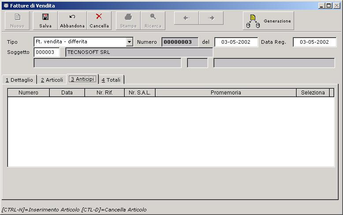Click the Seleziona column header
Screen dimensions: 343x215
point(313,93)
